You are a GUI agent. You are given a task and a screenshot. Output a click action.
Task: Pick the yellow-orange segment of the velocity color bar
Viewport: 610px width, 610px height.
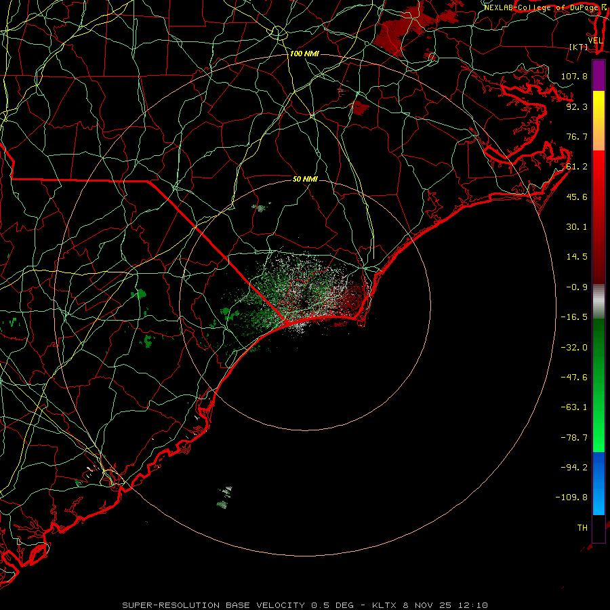598,121
